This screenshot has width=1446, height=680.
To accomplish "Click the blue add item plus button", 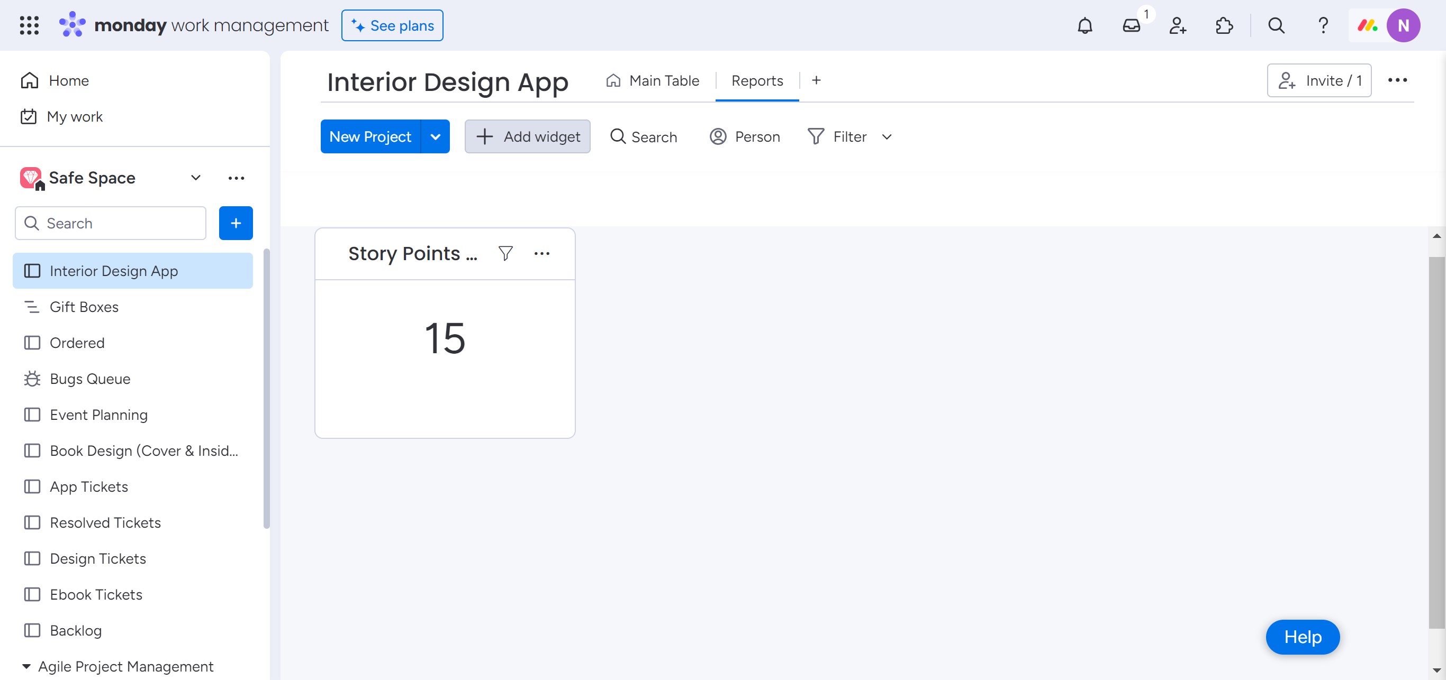I will click(x=236, y=223).
